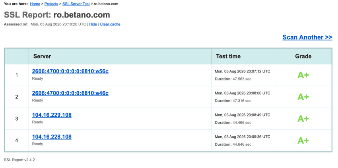This screenshot has width=338, height=168.
Task: Click the A+ grade for 104.16.229.108
Action: coord(303,119)
